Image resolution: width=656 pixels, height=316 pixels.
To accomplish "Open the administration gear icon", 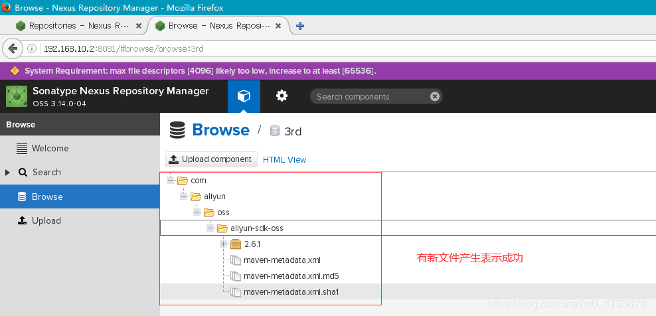I will pos(282,96).
